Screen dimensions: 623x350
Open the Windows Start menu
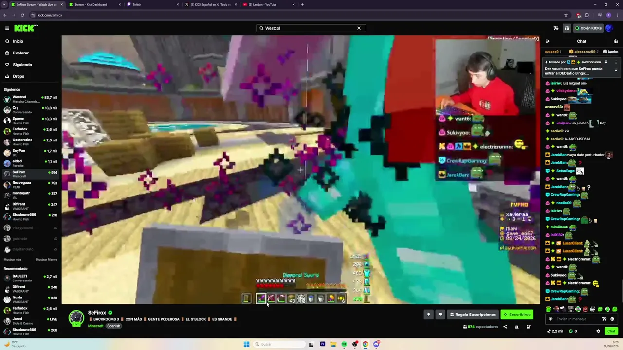[246, 344]
